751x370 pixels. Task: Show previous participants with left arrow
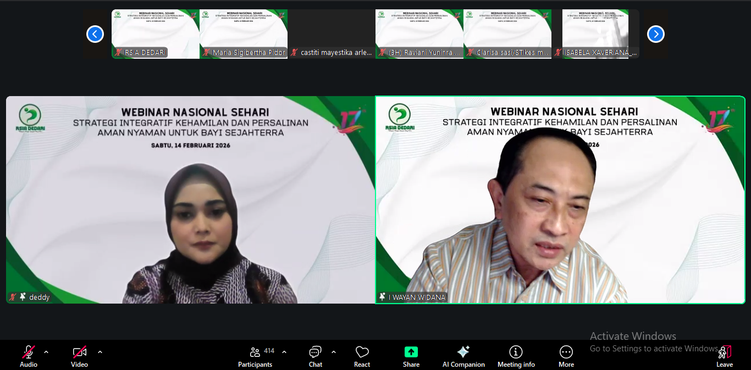tap(95, 34)
